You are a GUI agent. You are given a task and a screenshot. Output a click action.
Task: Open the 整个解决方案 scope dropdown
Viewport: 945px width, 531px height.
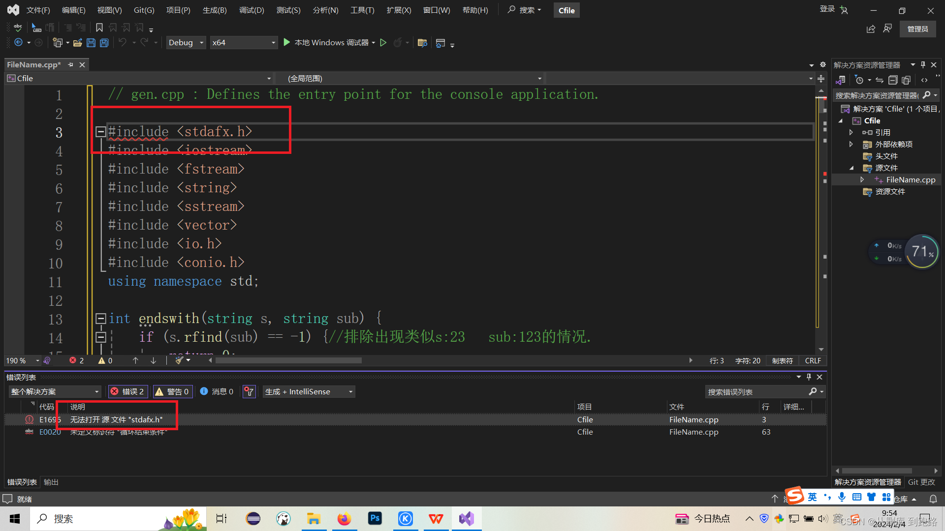(x=55, y=391)
